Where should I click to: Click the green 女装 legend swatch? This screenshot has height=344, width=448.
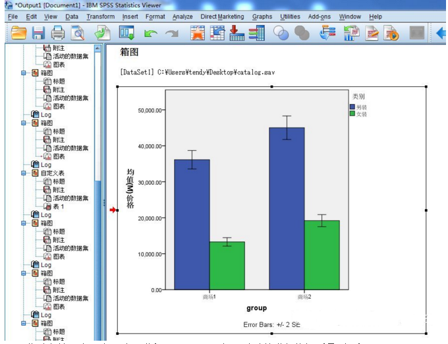coord(352,114)
